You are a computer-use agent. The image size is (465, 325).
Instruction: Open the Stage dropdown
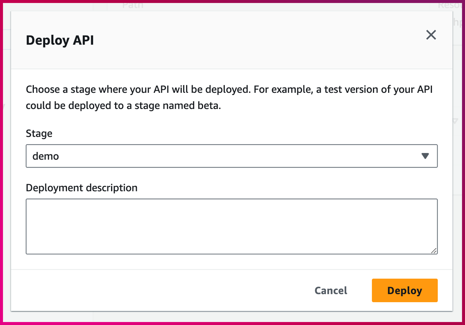(231, 156)
